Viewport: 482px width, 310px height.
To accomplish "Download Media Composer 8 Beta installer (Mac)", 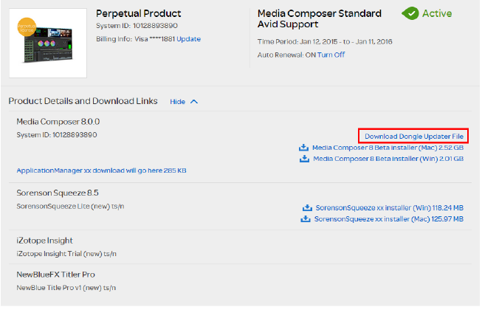I will click(x=388, y=148).
